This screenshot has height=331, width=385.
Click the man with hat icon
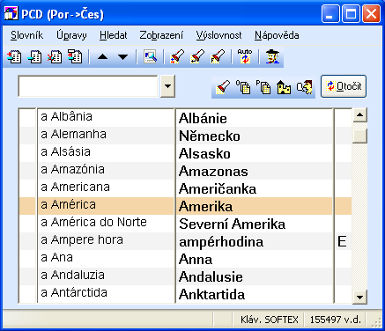(272, 56)
